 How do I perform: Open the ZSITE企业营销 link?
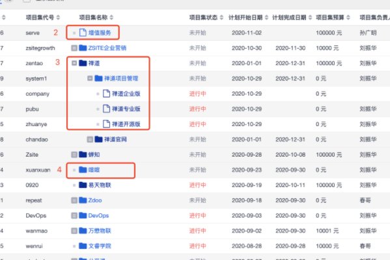(107, 48)
